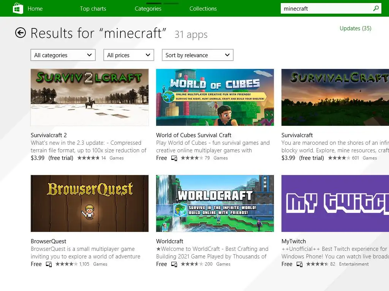The height and width of the screenshot is (291, 389).
Task: Open Categories tab
Action: pos(148,9)
